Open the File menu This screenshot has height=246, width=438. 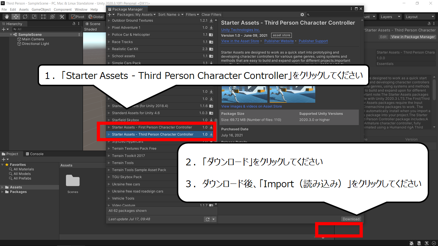point(4,10)
